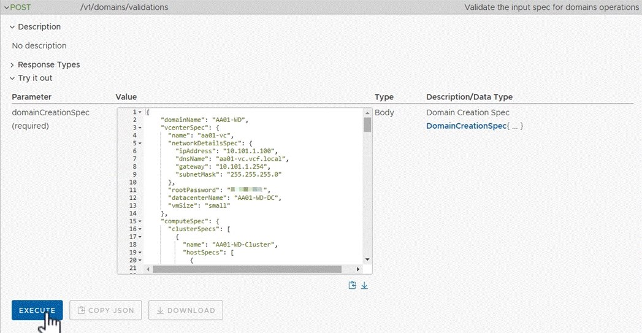
Task: Open the DomainCreationSpec data type link
Action: point(467,126)
